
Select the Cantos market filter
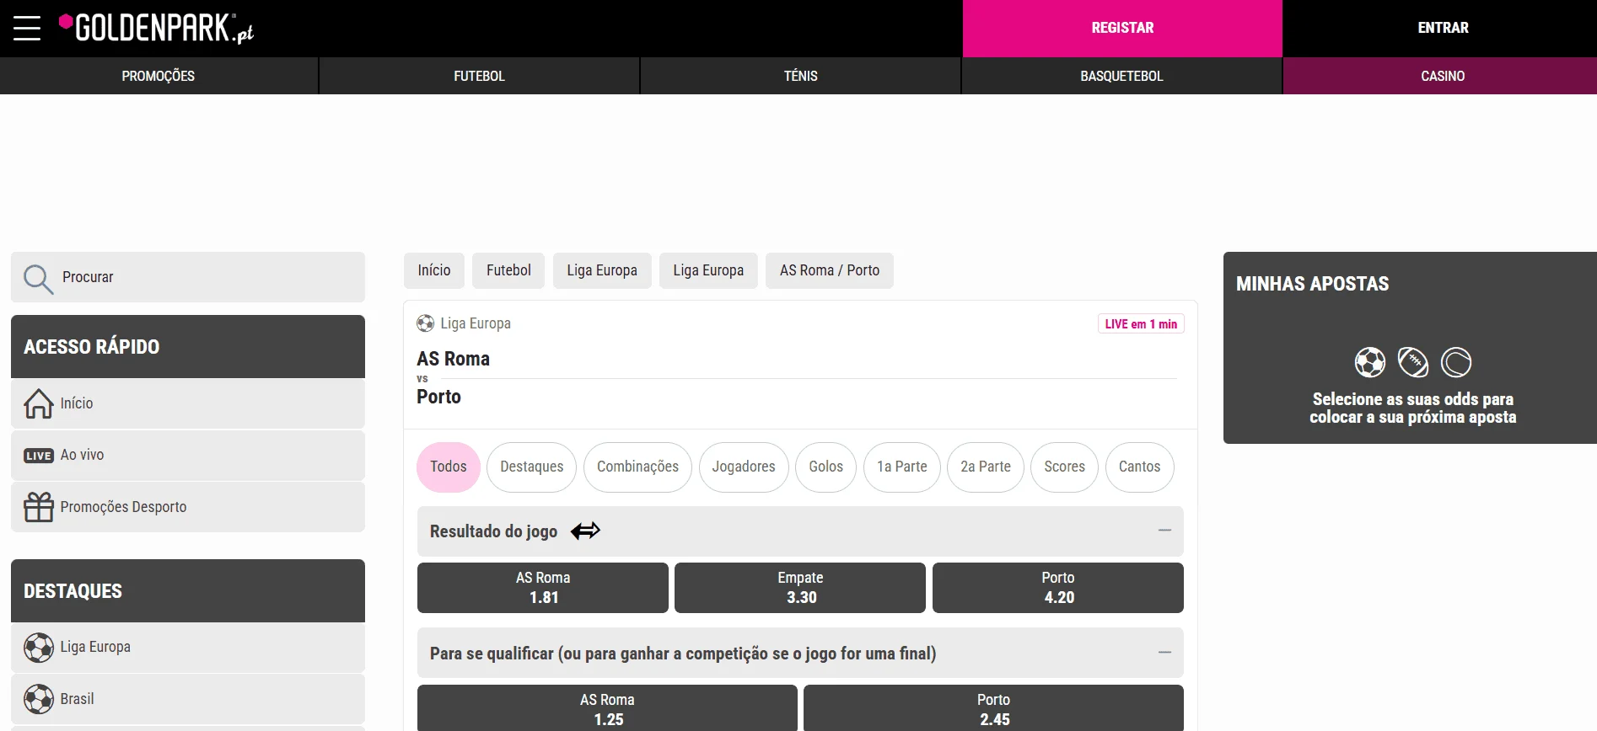click(1139, 467)
